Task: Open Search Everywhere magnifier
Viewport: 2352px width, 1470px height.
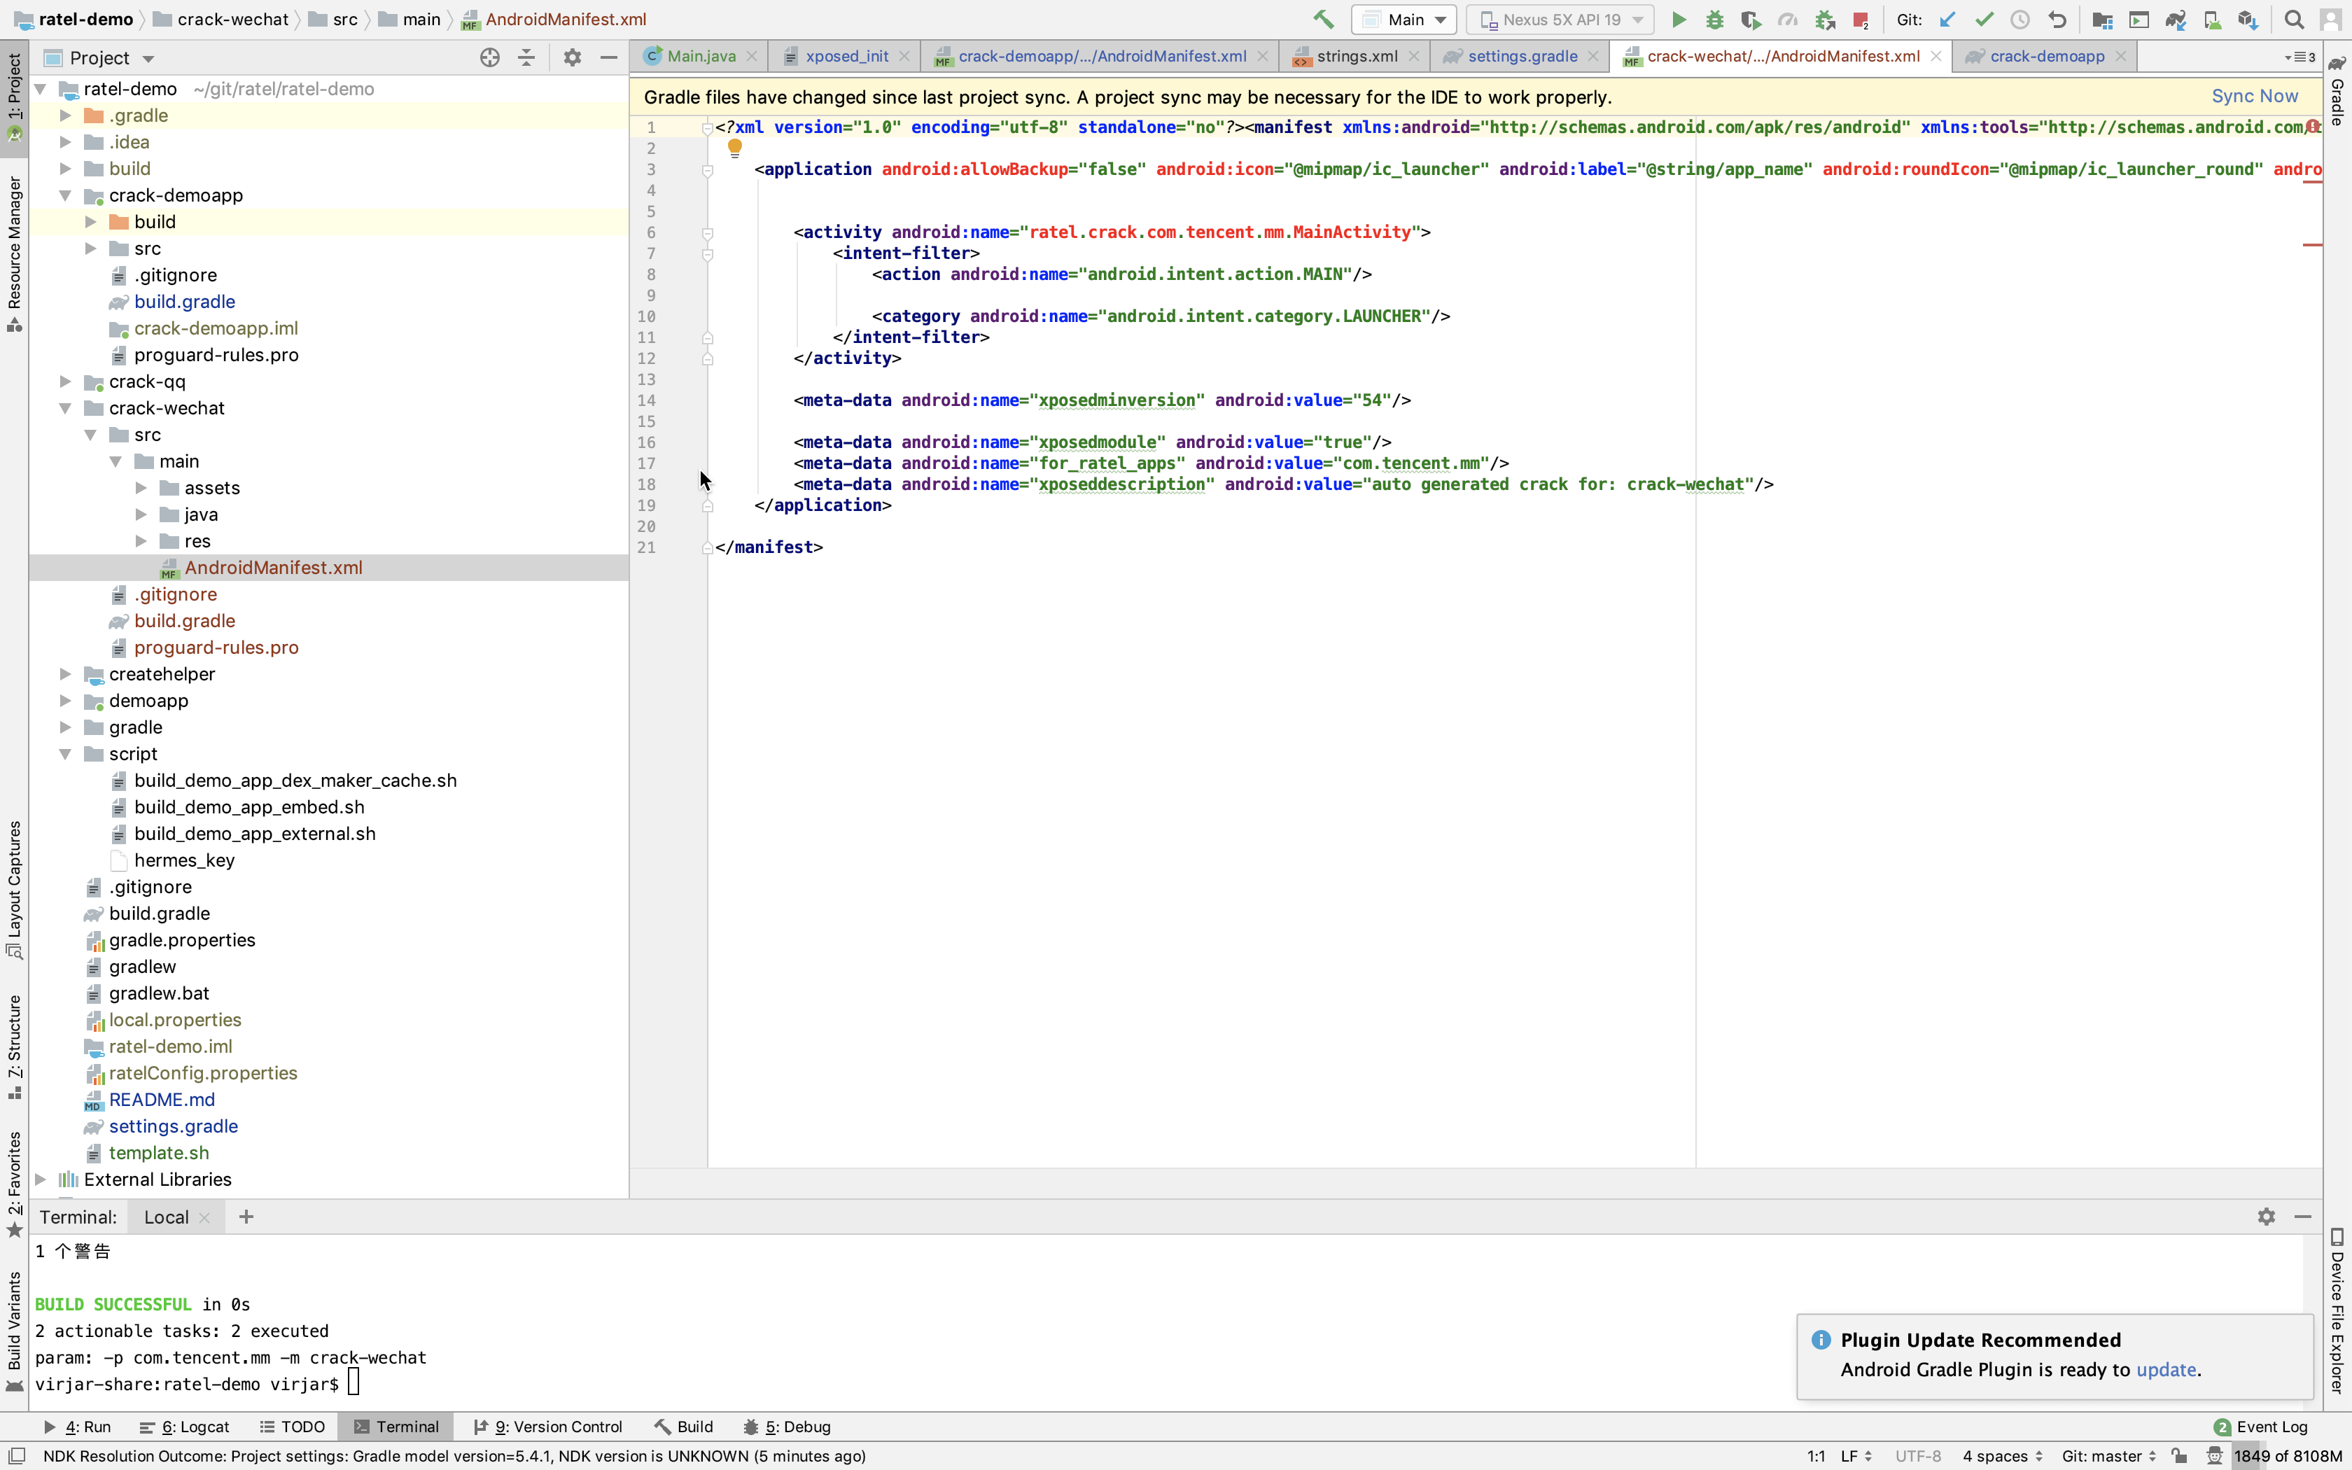Action: [x=2294, y=20]
